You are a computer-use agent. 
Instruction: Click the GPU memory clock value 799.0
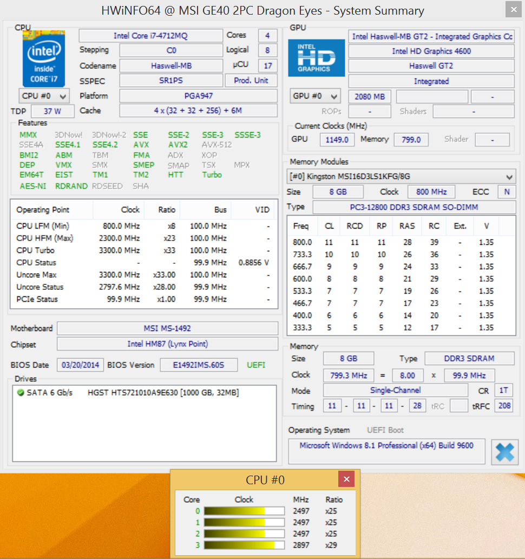tap(411, 139)
